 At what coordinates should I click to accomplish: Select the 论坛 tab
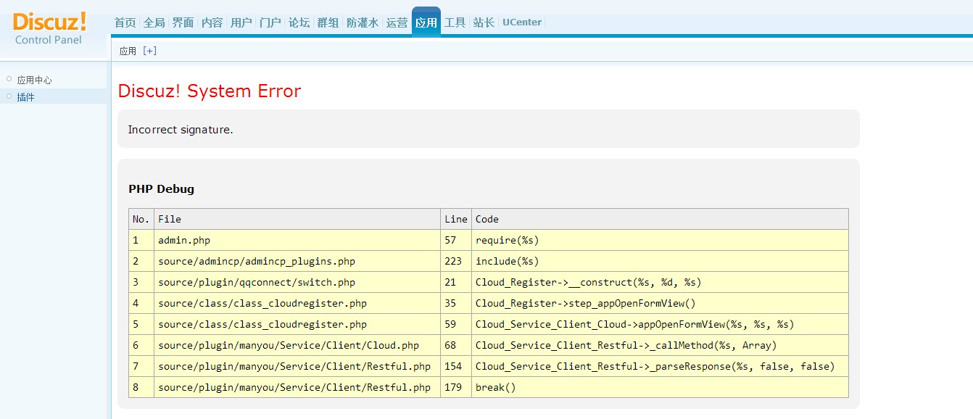tap(299, 22)
